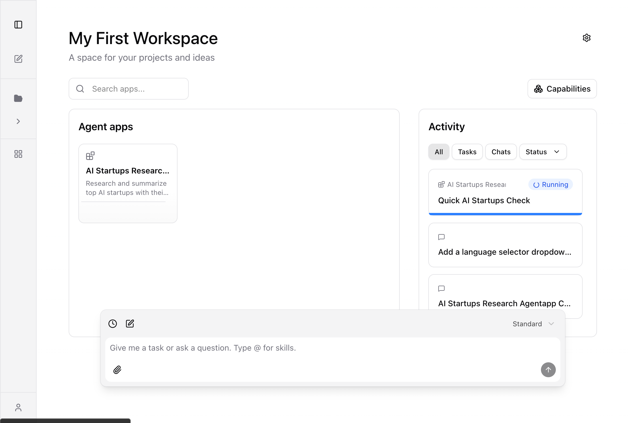Switch to the Tasks filter tab
This screenshot has height=423, width=629.
tap(467, 152)
